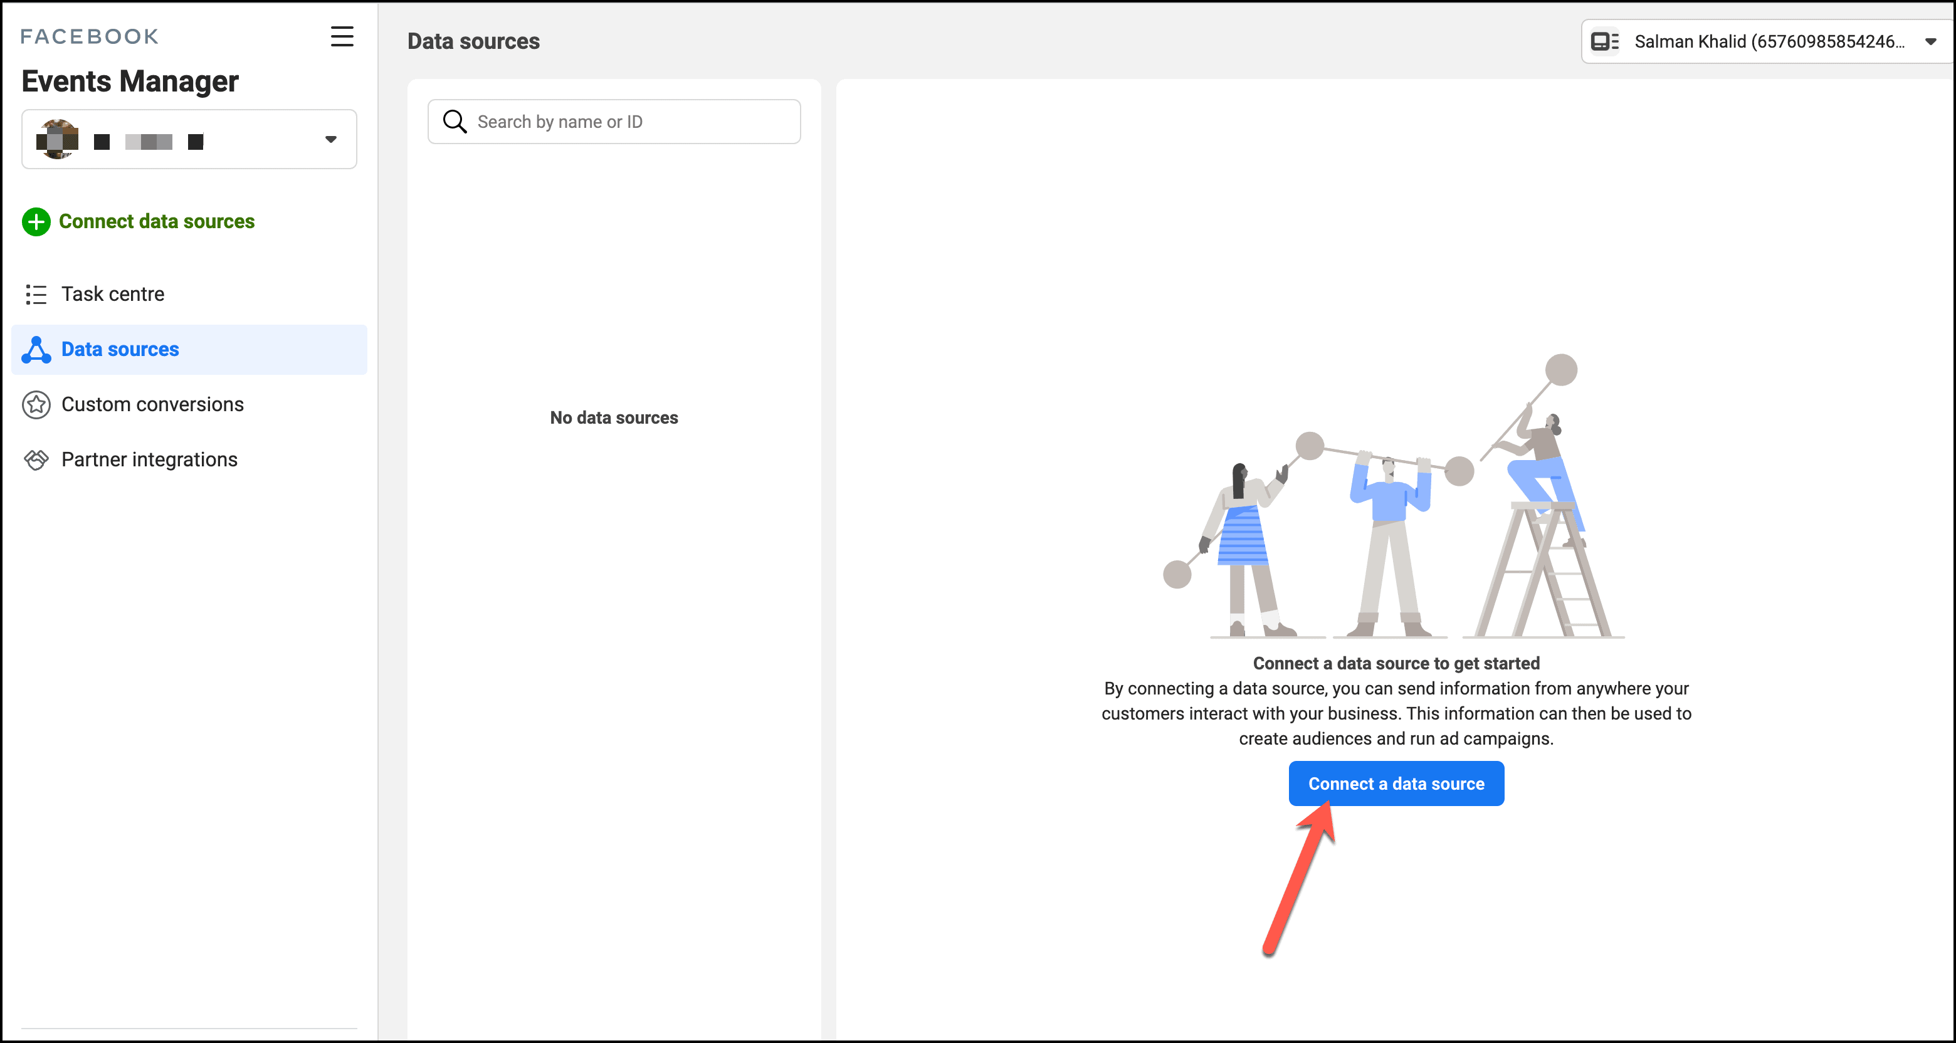This screenshot has height=1043, width=1956.
Task: Select Data sources in sidebar
Action: [x=189, y=349]
